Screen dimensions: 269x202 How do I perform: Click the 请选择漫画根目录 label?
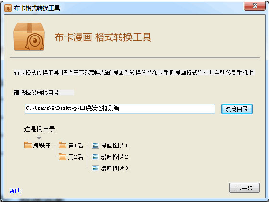(x=36, y=93)
